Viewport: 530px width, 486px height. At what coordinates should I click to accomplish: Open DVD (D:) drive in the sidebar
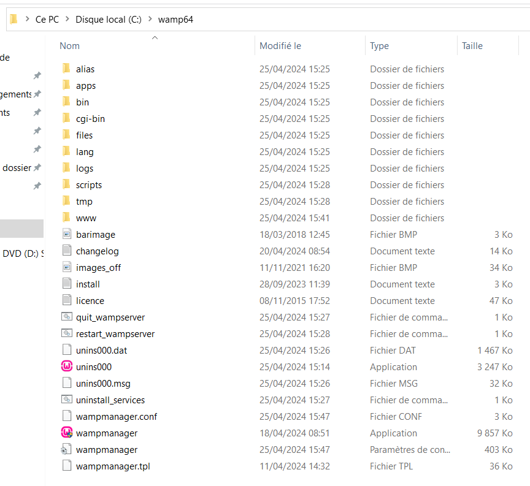(23, 253)
